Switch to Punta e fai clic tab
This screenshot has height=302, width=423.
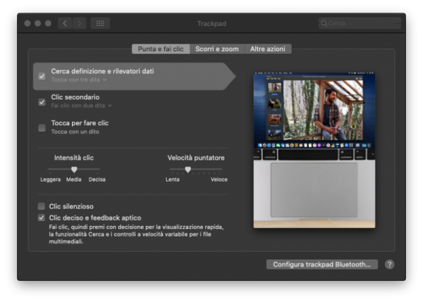[x=161, y=49]
